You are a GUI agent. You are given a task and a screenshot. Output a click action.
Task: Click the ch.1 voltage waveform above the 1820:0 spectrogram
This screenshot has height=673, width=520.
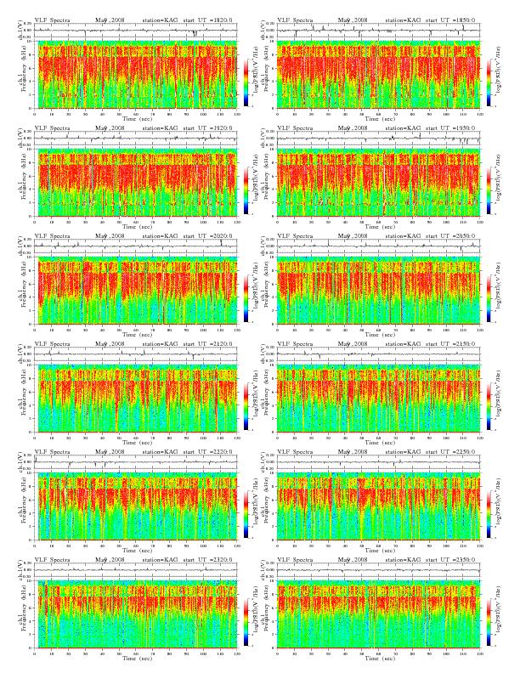pyautogui.click(x=136, y=31)
